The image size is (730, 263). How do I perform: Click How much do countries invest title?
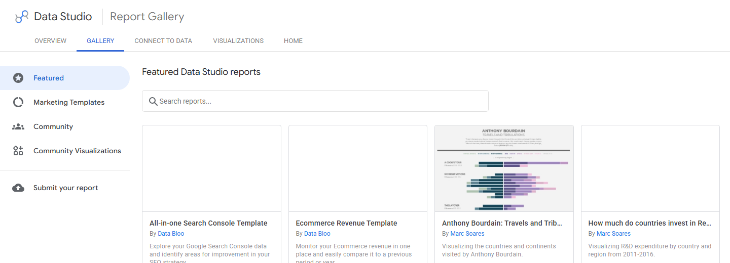click(x=650, y=223)
